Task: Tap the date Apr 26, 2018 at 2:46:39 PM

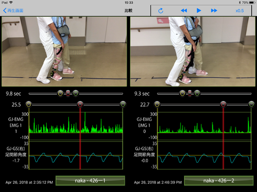Action: (x=158, y=183)
